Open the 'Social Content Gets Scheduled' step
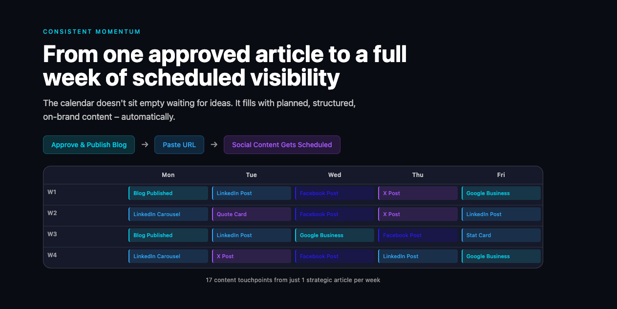This screenshot has height=309, width=617. 282,145
